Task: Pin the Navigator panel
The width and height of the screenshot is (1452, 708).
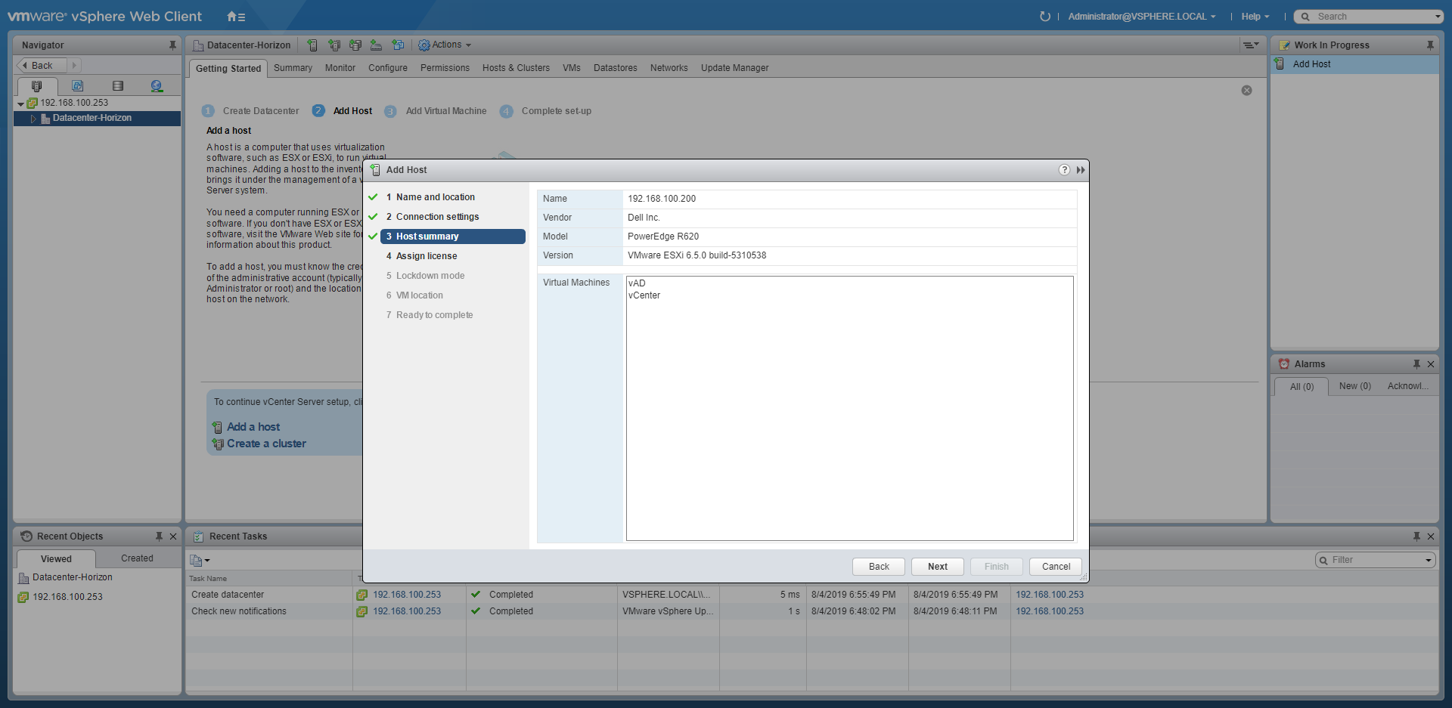Action: click(x=172, y=45)
